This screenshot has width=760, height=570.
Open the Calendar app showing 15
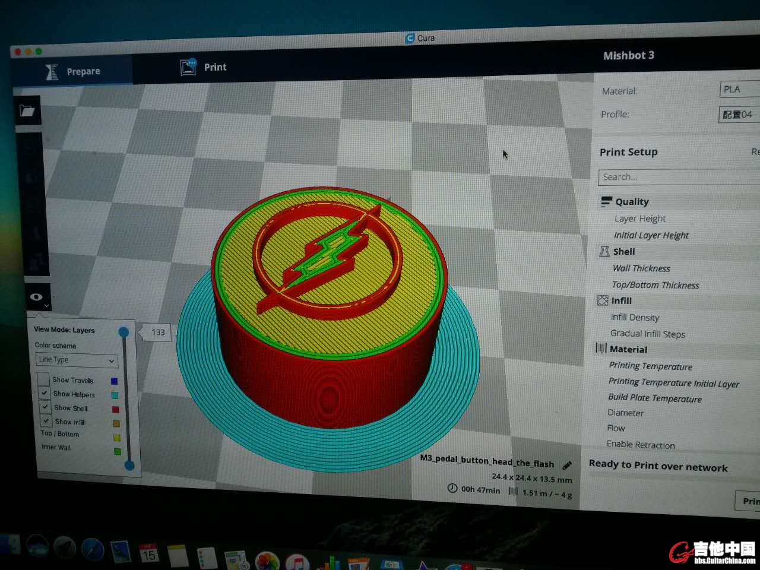click(x=149, y=554)
